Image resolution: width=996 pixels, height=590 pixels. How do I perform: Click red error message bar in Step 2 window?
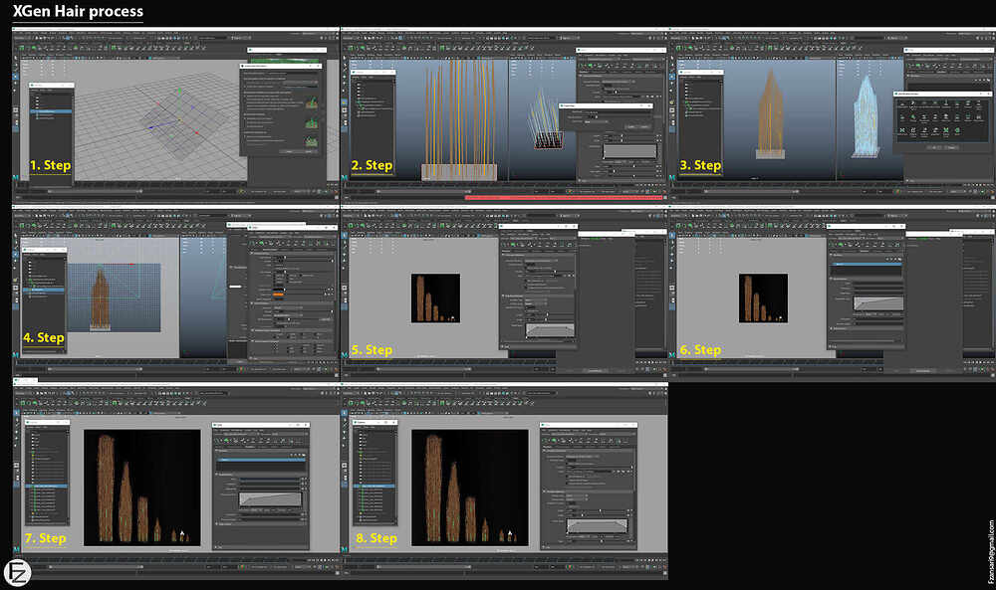tap(564, 197)
